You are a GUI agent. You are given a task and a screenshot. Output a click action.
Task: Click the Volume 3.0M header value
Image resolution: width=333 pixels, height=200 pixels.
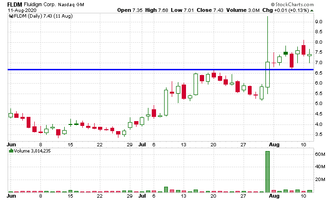pyautogui.click(x=243, y=10)
